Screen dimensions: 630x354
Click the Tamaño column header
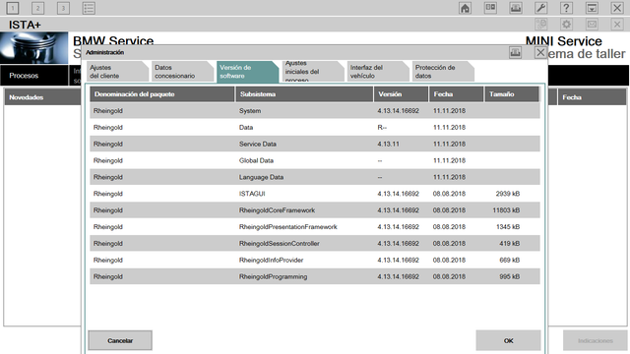pyautogui.click(x=512, y=94)
